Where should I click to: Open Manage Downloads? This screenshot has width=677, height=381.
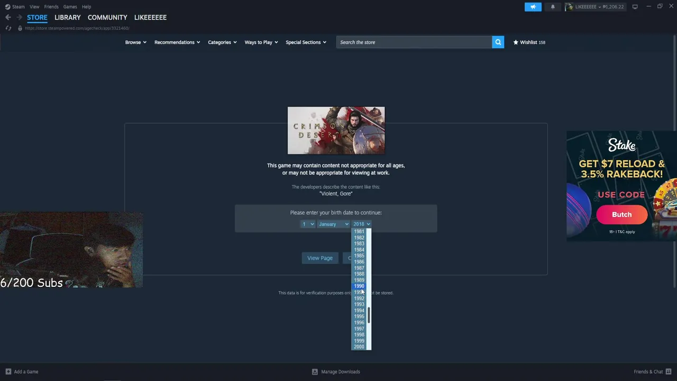pyautogui.click(x=336, y=371)
